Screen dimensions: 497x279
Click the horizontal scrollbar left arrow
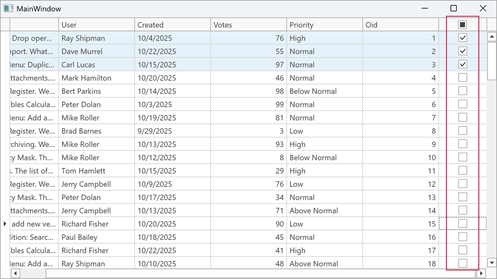tap(15, 273)
